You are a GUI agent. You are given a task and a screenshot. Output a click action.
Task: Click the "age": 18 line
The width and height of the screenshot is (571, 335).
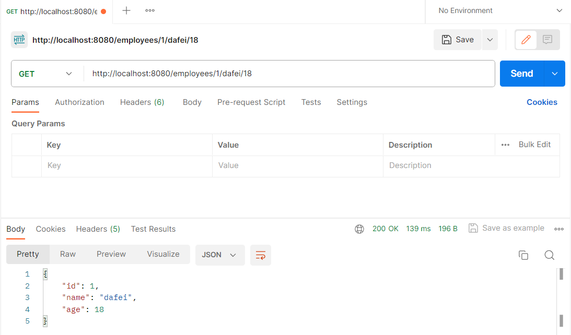83,309
